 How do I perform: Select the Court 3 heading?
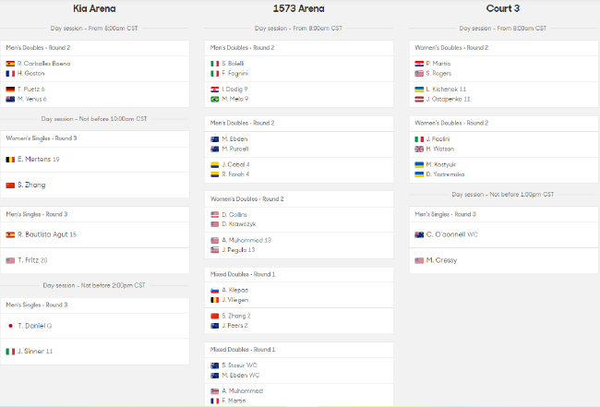[504, 9]
